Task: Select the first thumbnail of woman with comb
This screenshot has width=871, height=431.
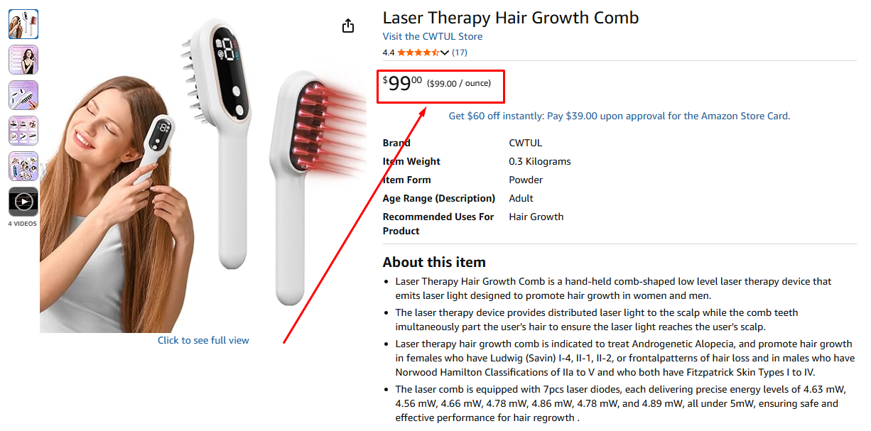Action: [23, 24]
